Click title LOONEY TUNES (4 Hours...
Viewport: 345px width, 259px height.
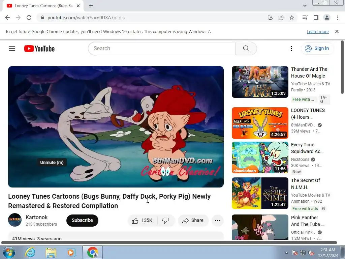pyautogui.click(x=308, y=114)
